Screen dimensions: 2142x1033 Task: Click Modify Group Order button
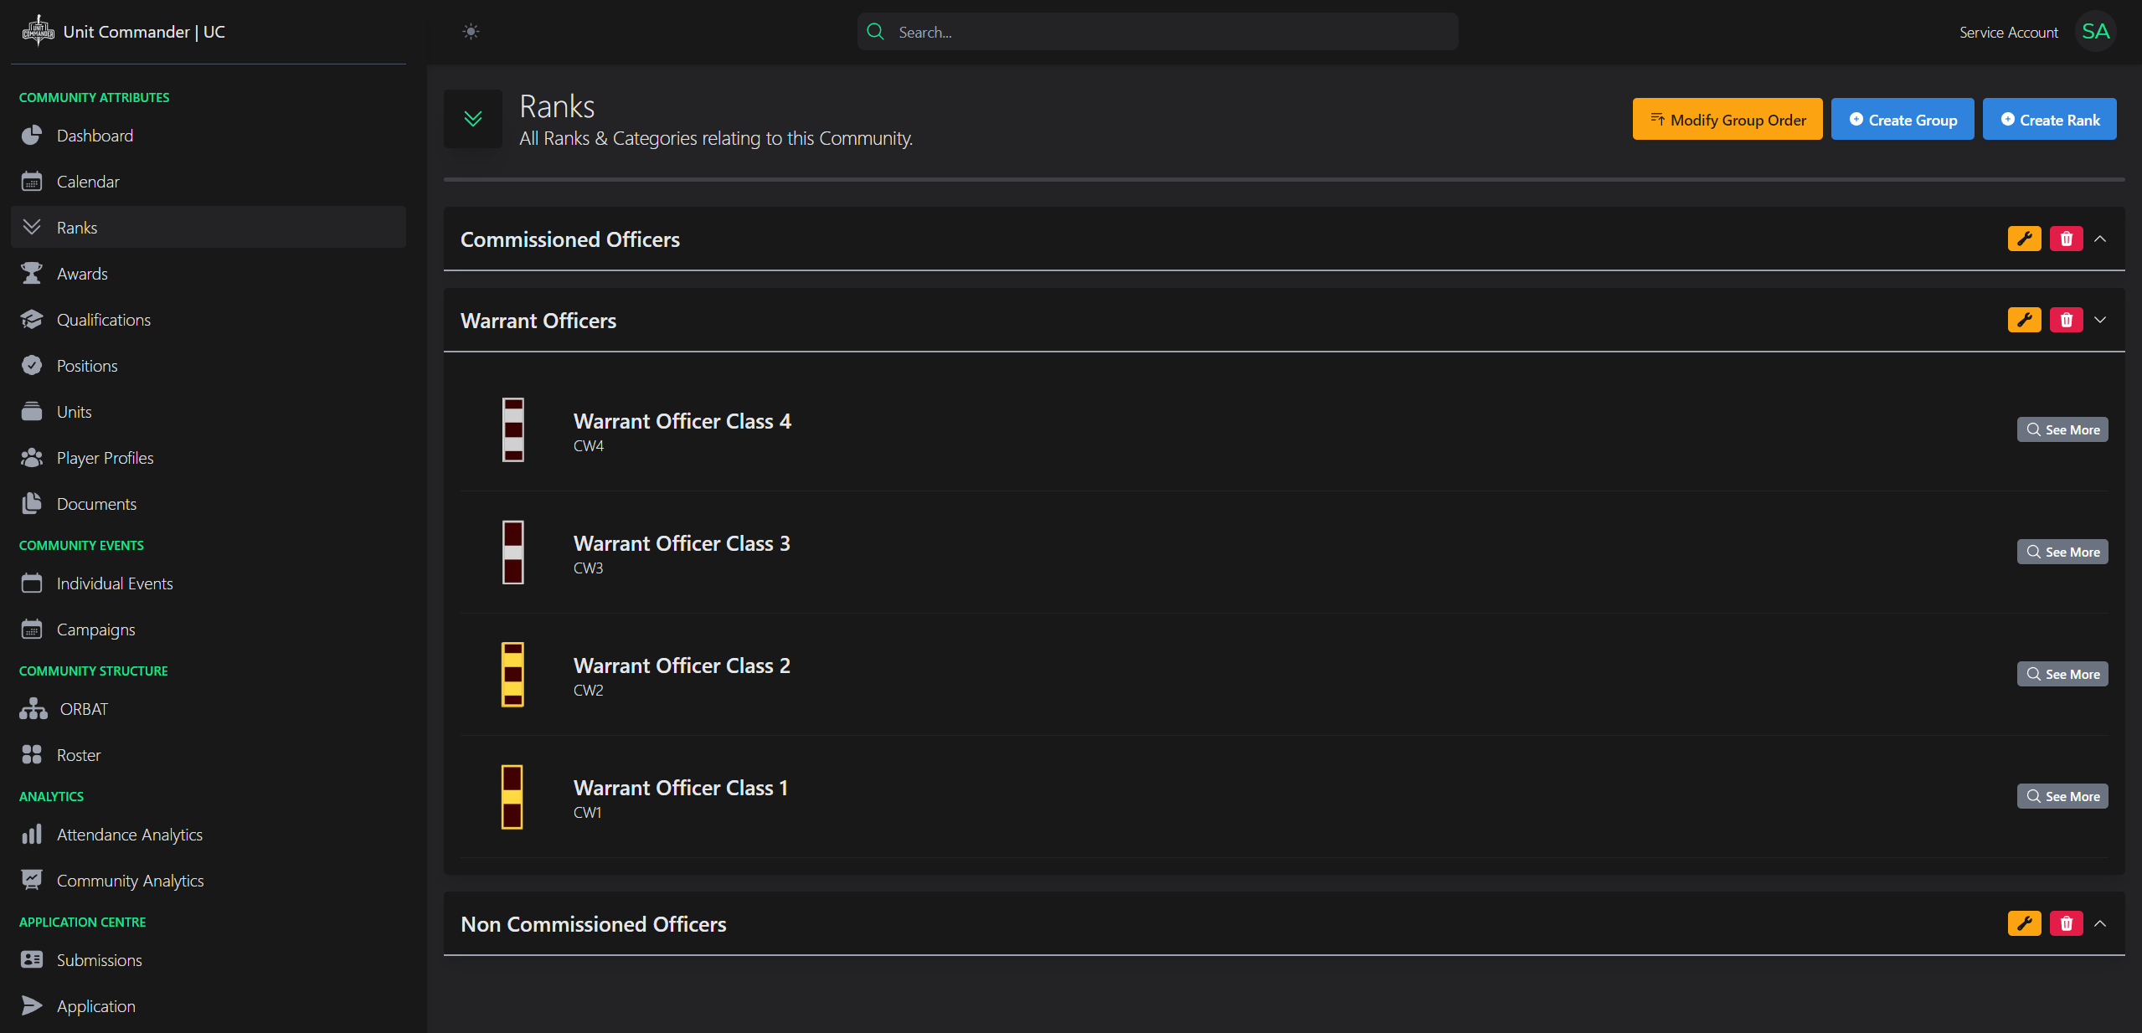(1727, 120)
